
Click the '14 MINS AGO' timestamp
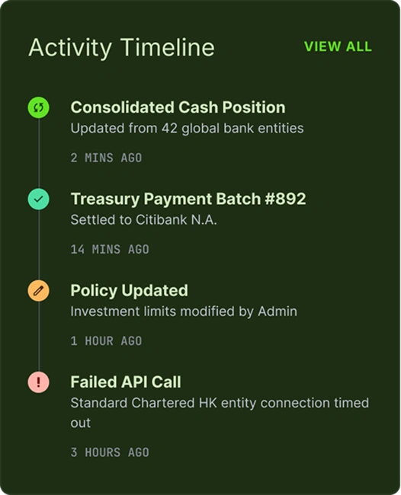tap(110, 249)
